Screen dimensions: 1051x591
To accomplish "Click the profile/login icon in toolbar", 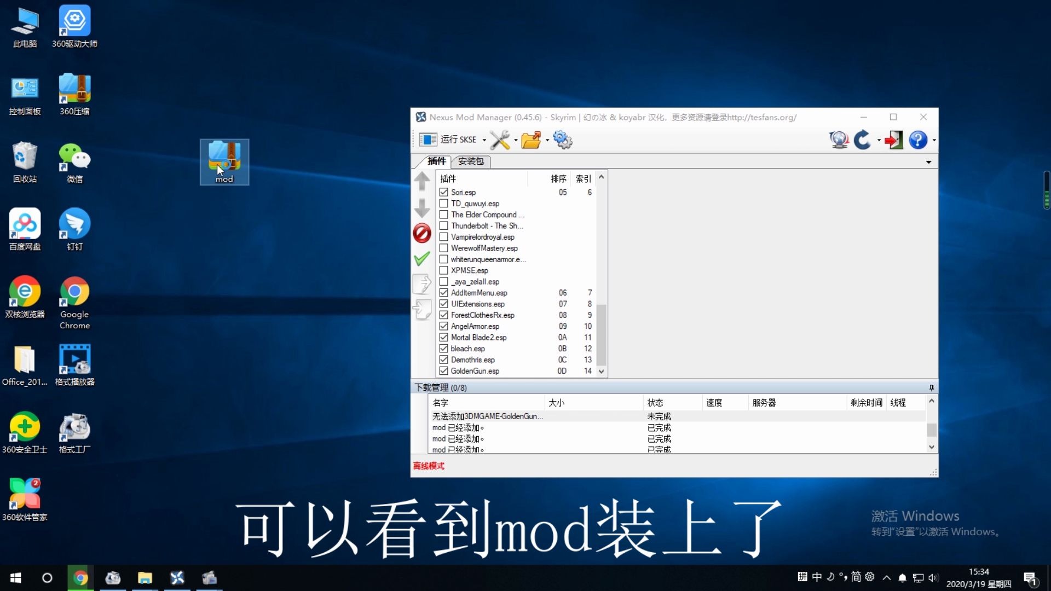I will (x=894, y=140).
